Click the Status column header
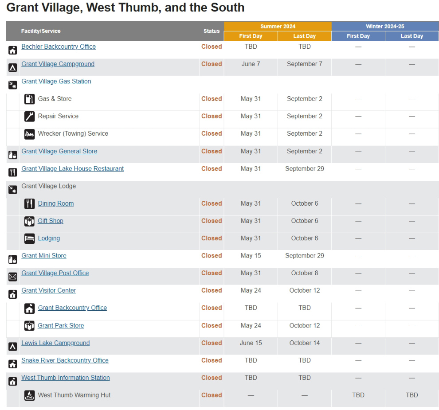 coord(212,31)
